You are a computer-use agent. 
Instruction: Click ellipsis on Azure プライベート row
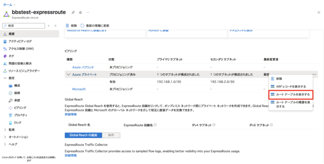pyautogui.click(x=314, y=75)
